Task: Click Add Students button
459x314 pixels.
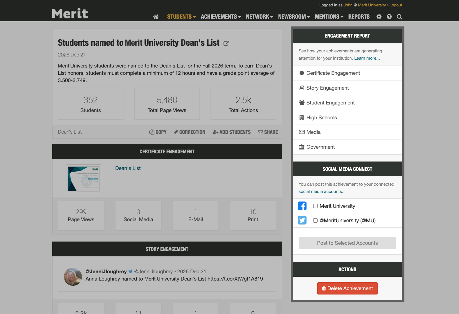Action: [232, 132]
